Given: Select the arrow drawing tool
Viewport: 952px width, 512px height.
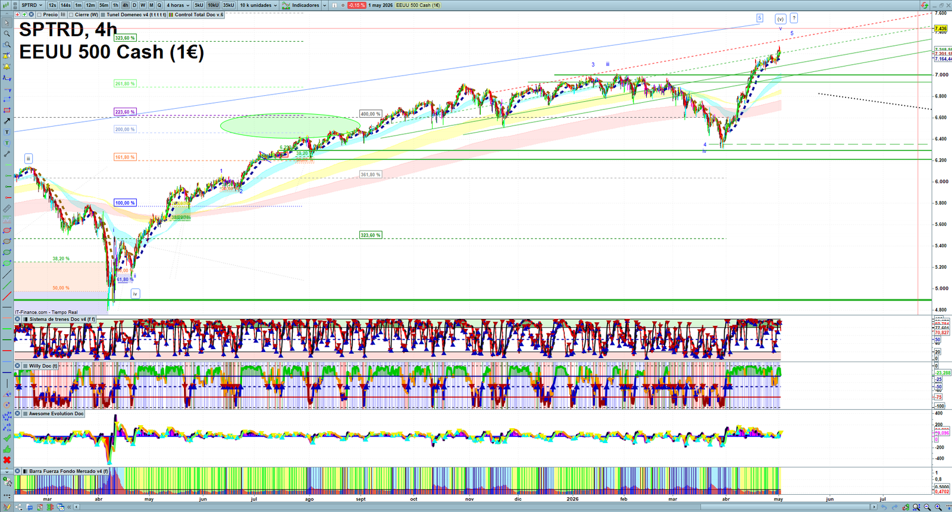Looking at the screenshot, I should coord(7,121).
